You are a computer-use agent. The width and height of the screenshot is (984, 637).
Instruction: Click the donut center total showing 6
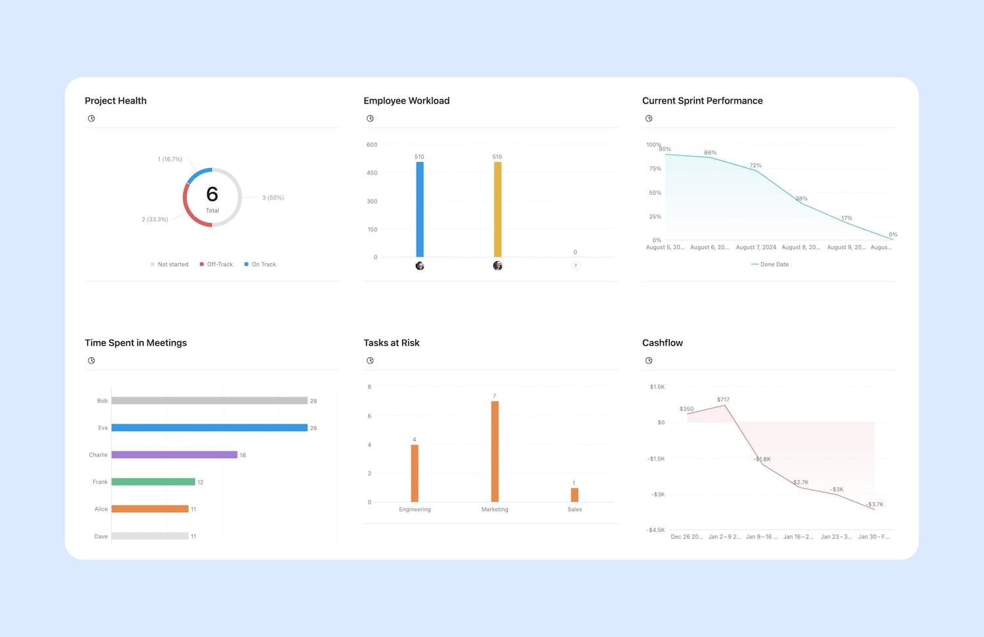[x=212, y=194]
